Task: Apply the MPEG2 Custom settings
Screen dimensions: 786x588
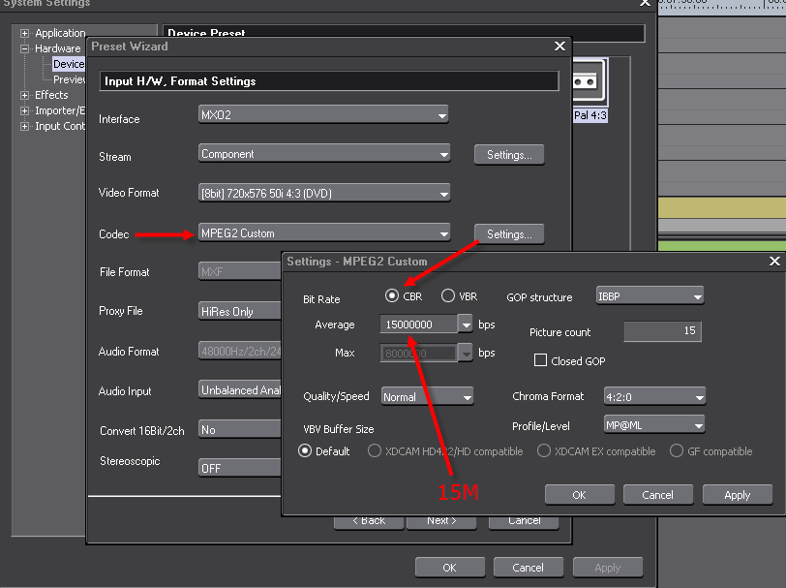Action: click(738, 495)
